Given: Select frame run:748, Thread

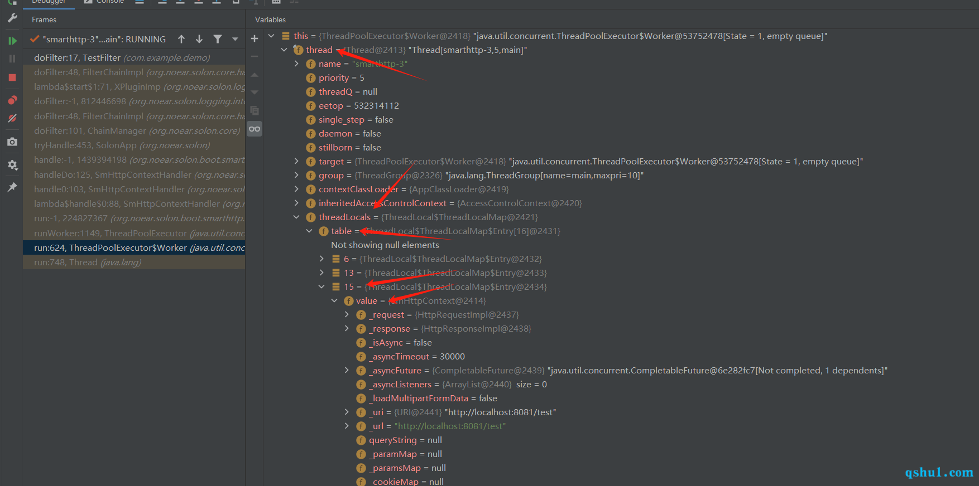Looking at the screenshot, I should pyautogui.click(x=134, y=262).
